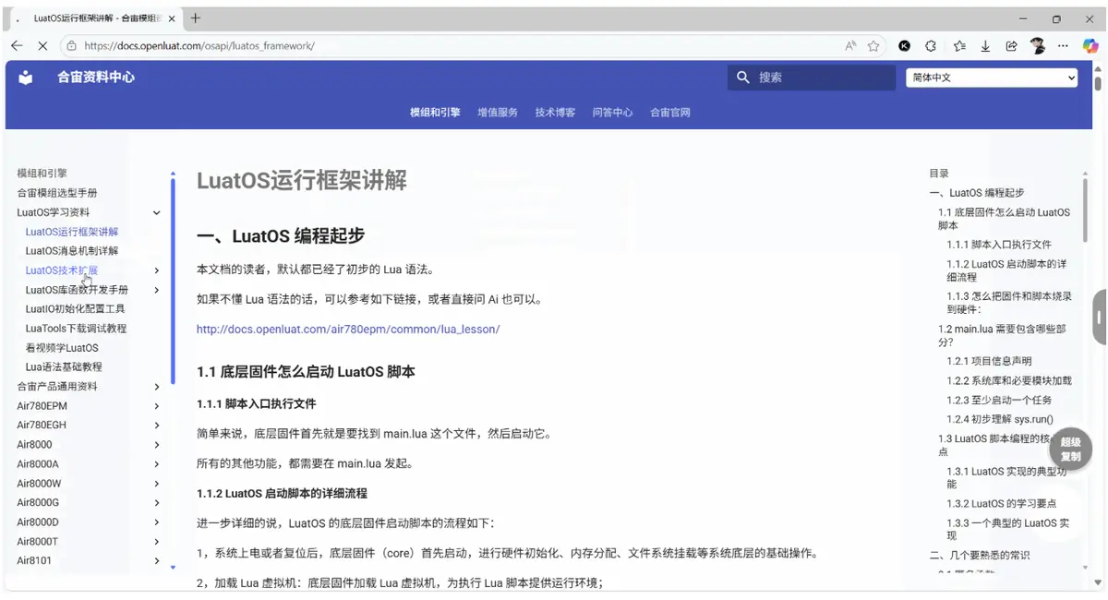Click the left sidebar blue scrollbar

click(173, 280)
